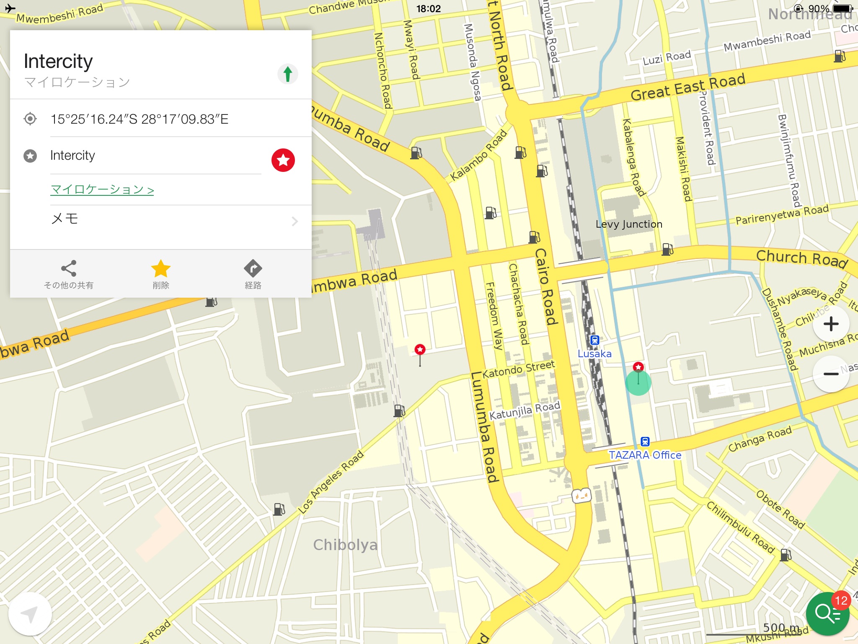The width and height of the screenshot is (858, 644).
Task: Tap the Levy Junction map label
Action: click(629, 224)
